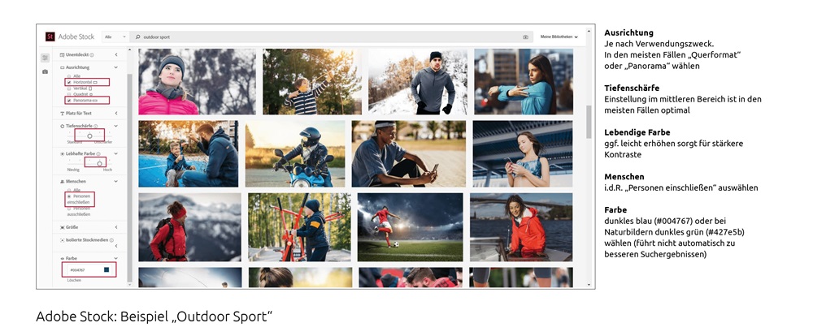Select the 'Personen einschließen' radio option
The image size is (813, 336).
68,196
